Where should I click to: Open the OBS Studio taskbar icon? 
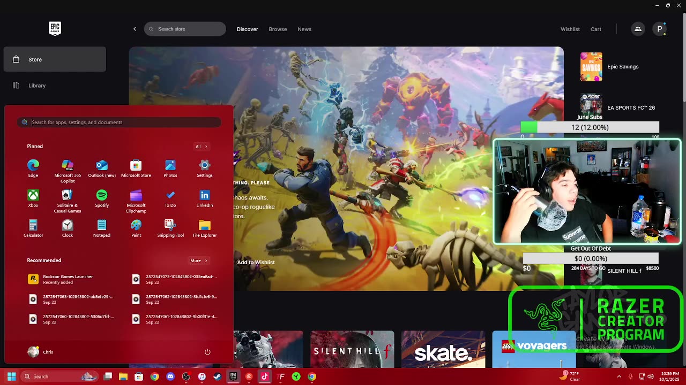186,376
